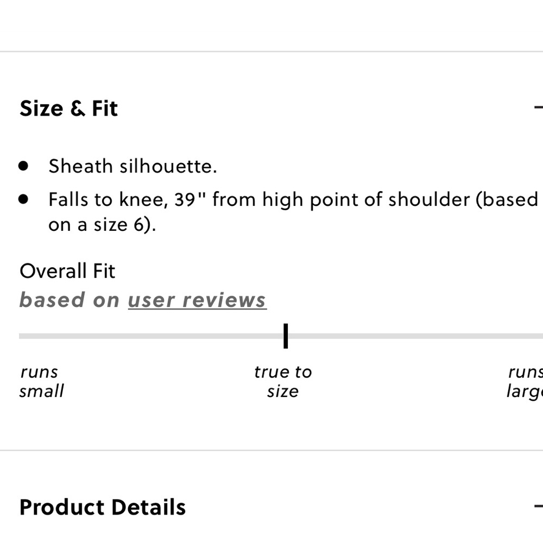Click fit slider track between runs small and marker

151,336
